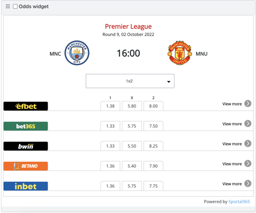Image resolution: width=256 pixels, height=213 pixels.
Task: Open the efbet bookmaker logo
Action: pos(26,106)
